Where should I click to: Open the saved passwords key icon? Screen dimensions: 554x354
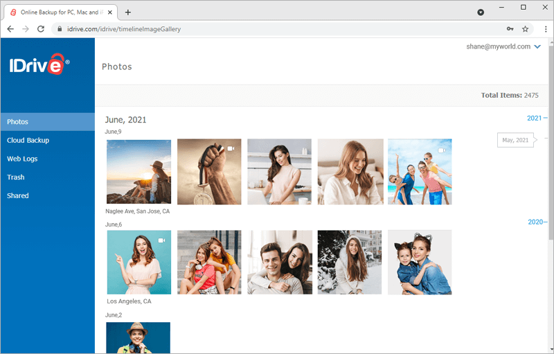coord(510,29)
